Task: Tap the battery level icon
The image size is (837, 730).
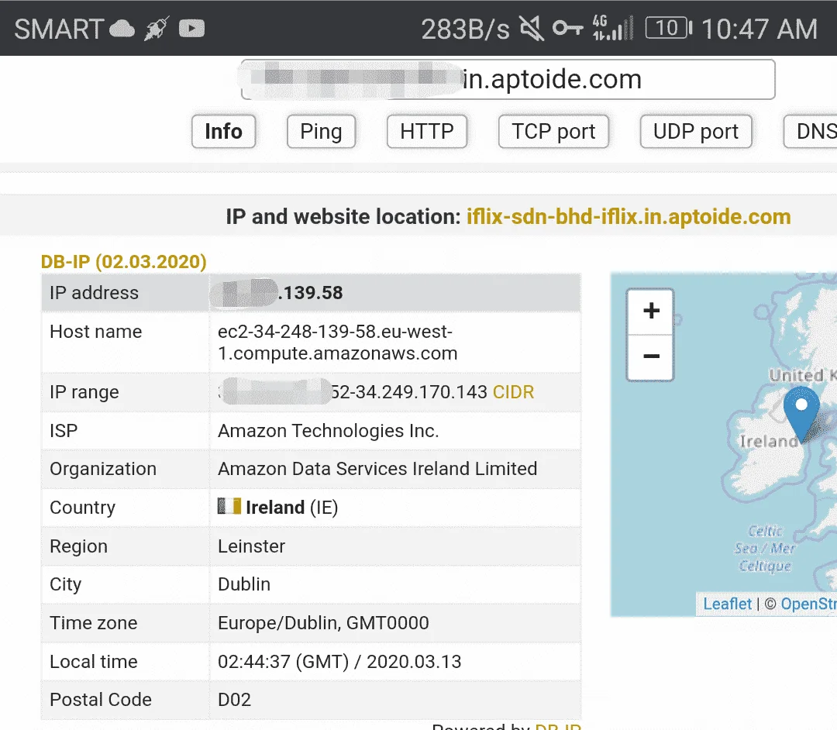Action: coord(669,28)
